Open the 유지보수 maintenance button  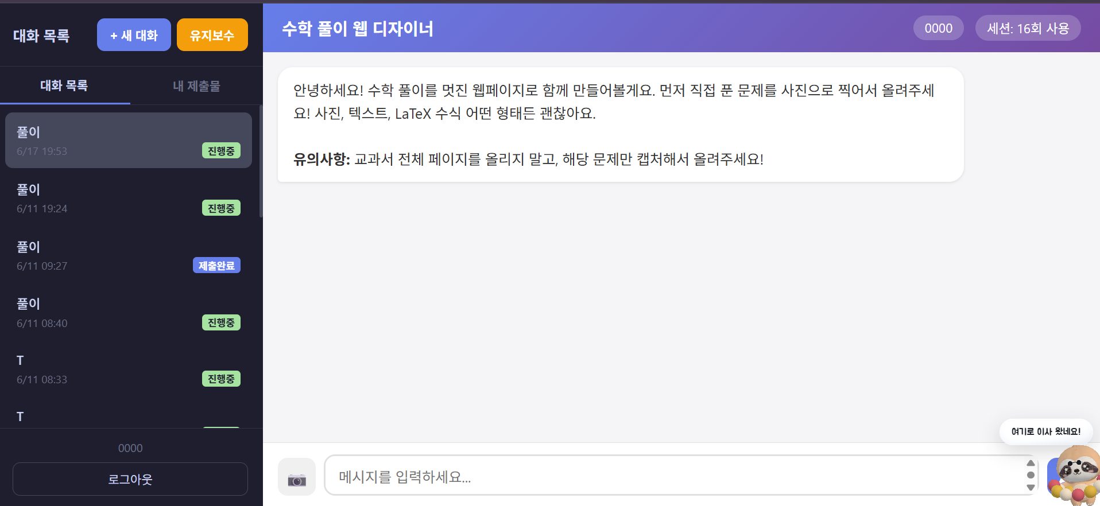click(x=212, y=35)
